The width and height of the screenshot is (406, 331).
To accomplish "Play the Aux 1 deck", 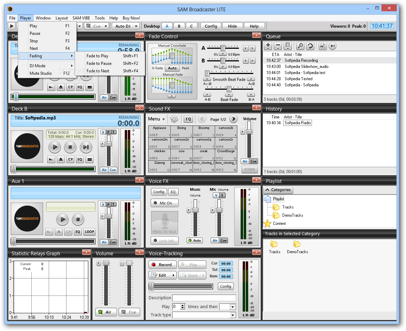I will tap(63, 219).
